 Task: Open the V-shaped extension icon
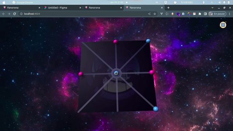click(x=162, y=14)
